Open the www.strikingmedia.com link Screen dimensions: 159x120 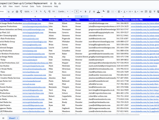click(x=33, y=90)
